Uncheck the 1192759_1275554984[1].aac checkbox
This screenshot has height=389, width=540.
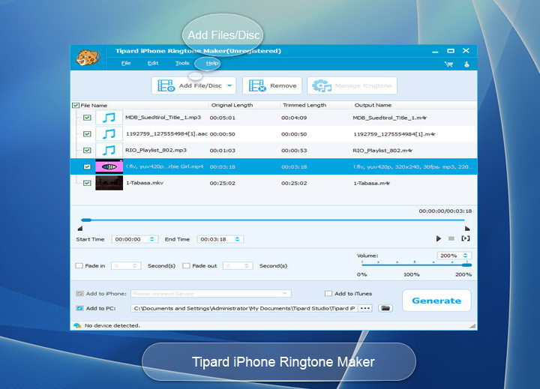[x=87, y=134]
